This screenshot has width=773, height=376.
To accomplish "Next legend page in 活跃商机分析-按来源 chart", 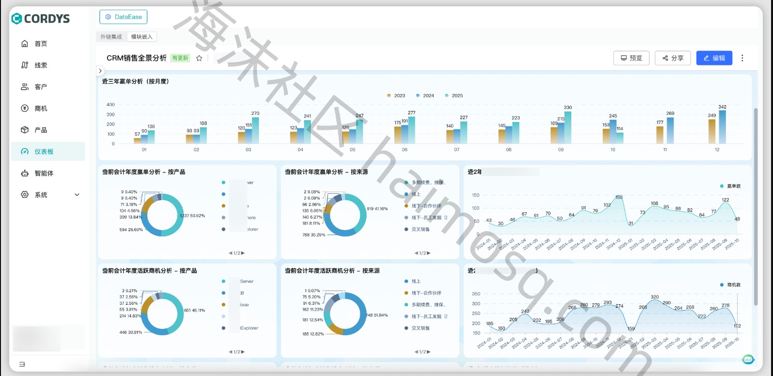I will (x=429, y=352).
